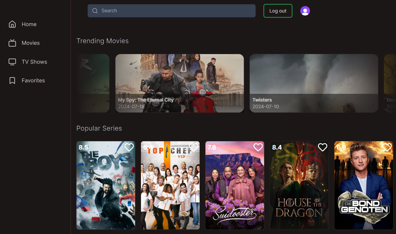Favorite Top Chef VIP with heart icon
The height and width of the screenshot is (234, 396).
194,147
